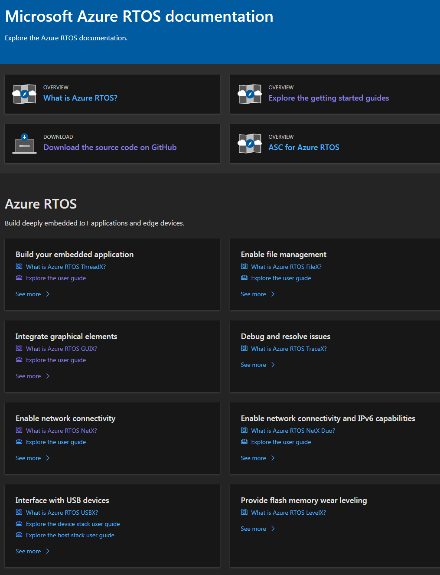Screen dimensions: 440x575
Task: Open Explore the host stack user guide
Action: click(x=70, y=535)
